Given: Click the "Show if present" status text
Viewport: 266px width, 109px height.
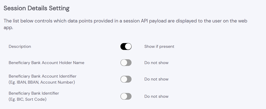Looking at the screenshot, I should click(x=159, y=47).
